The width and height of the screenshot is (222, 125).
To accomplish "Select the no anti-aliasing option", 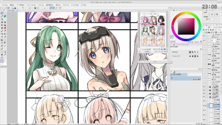I will coord(190,56).
